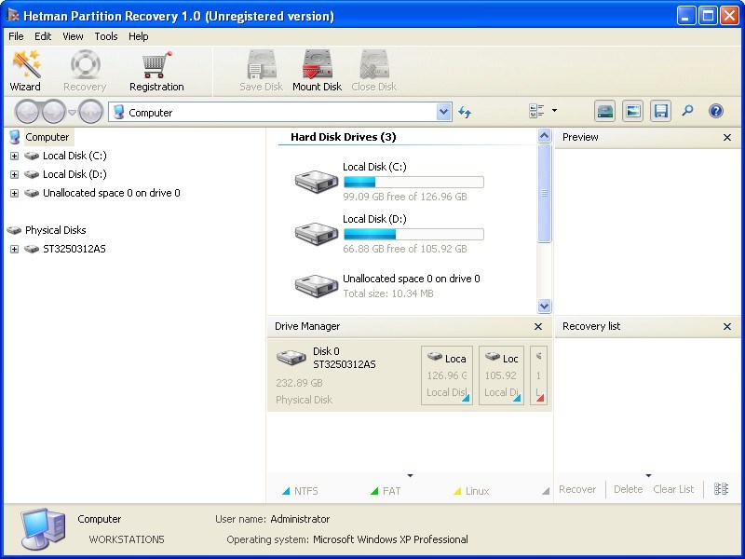Refresh the Computer view

tap(465, 111)
